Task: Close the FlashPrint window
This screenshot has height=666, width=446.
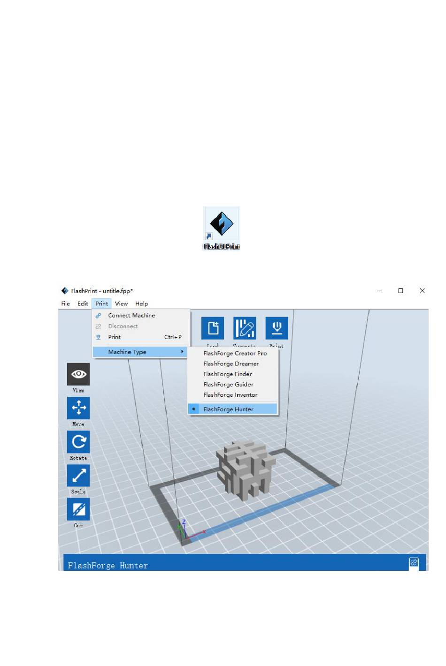Action: (x=422, y=291)
